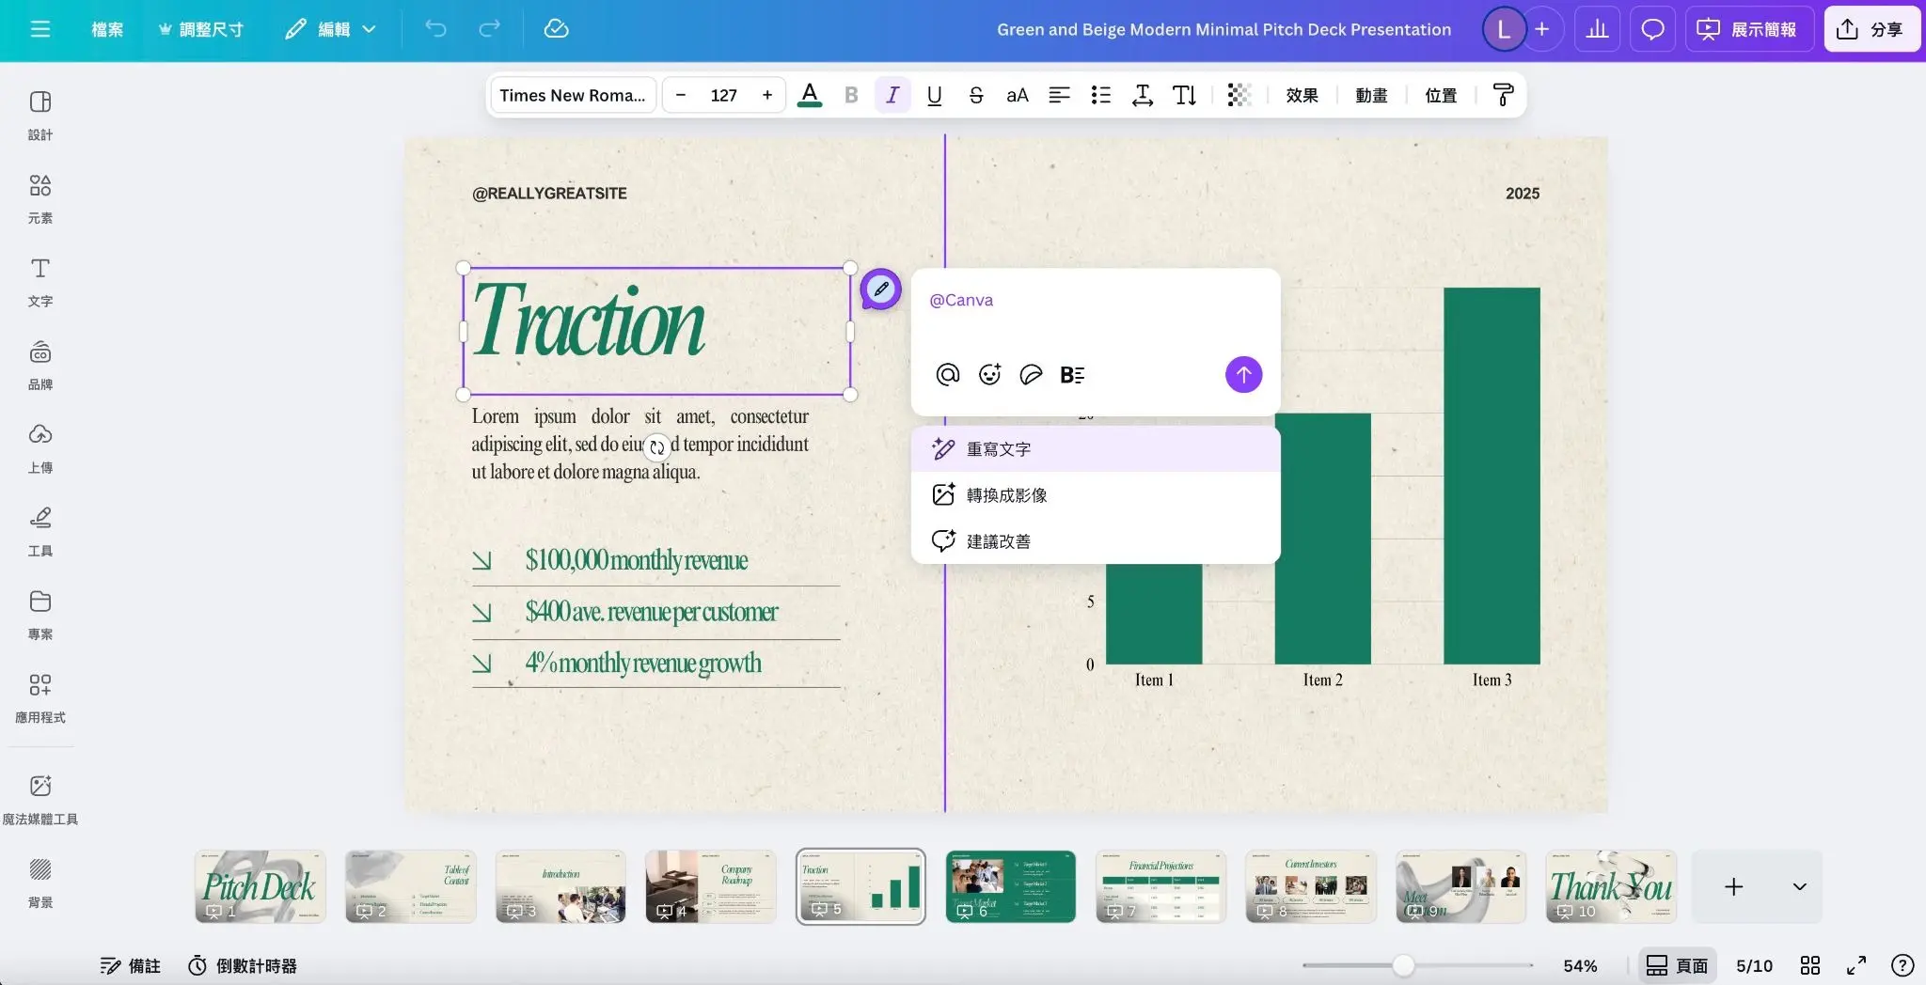
Task: Expand the 編輯 menu chevron
Action: coord(369,29)
